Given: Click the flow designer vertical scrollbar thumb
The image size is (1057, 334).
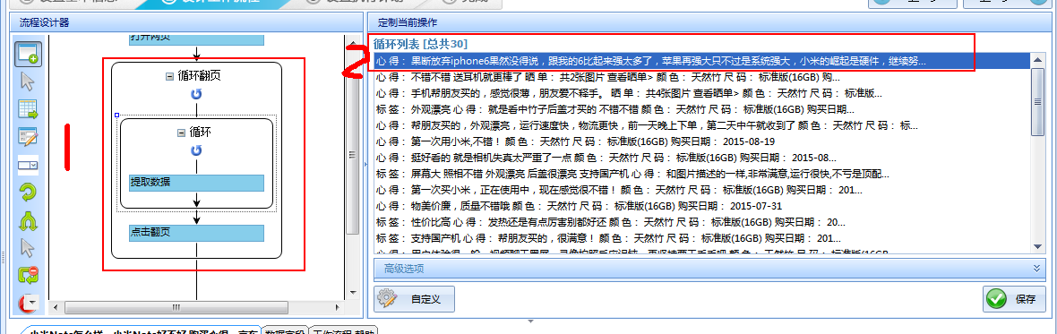Looking at the screenshot, I should tap(352, 155).
